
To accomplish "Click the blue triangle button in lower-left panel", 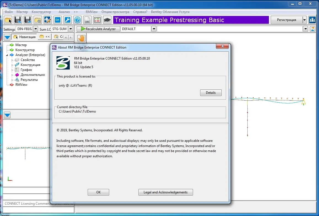I will (7, 115).
